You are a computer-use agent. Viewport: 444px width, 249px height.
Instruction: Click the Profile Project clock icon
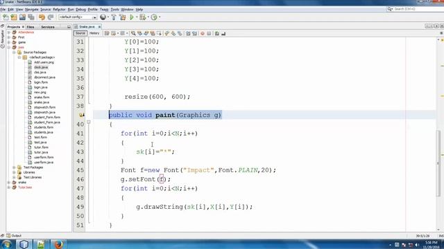coord(154,17)
